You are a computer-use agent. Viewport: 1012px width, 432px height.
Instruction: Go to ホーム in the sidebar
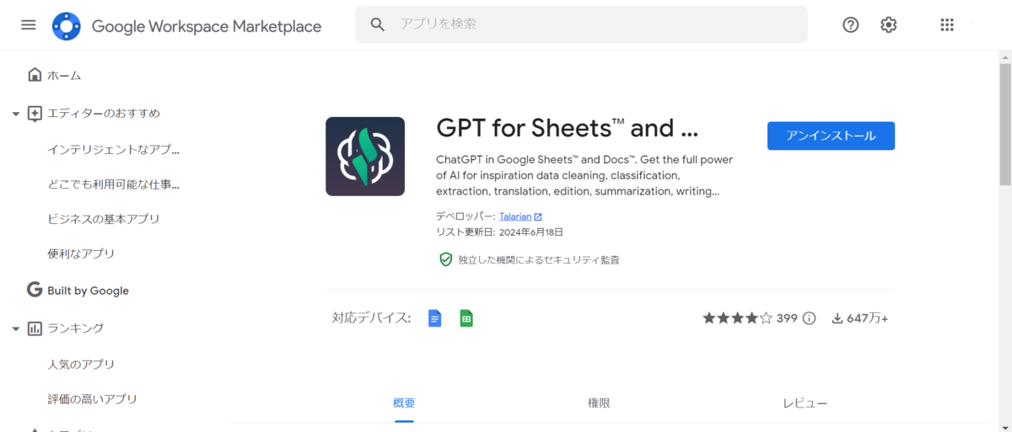[x=64, y=75]
